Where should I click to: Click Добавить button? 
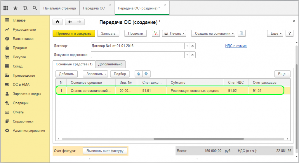pyautogui.click(x=66, y=74)
